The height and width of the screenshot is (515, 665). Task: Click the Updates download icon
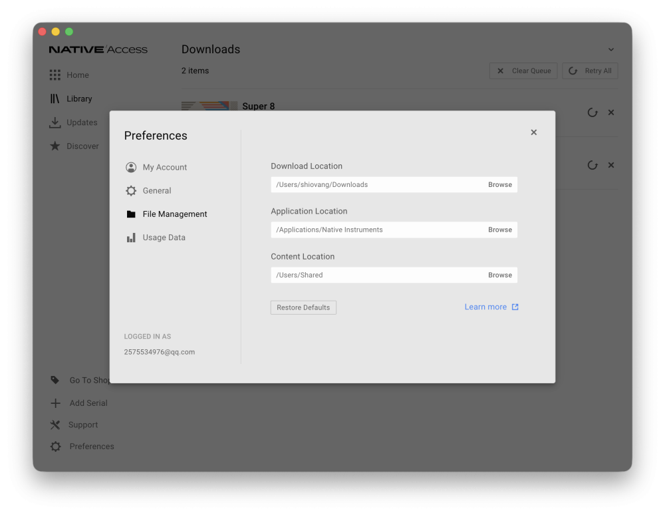(55, 122)
